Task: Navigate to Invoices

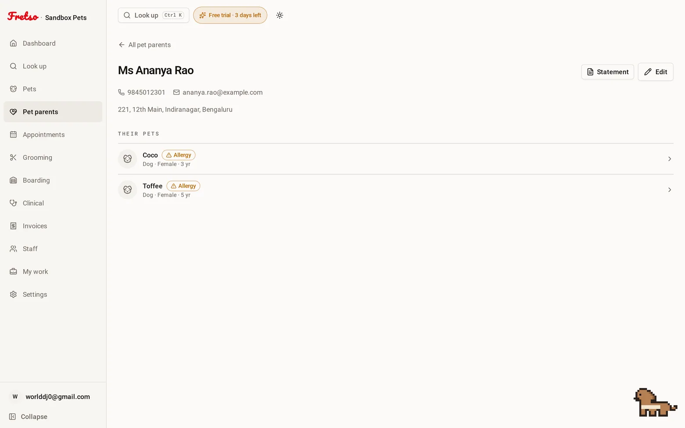Action: click(53, 226)
